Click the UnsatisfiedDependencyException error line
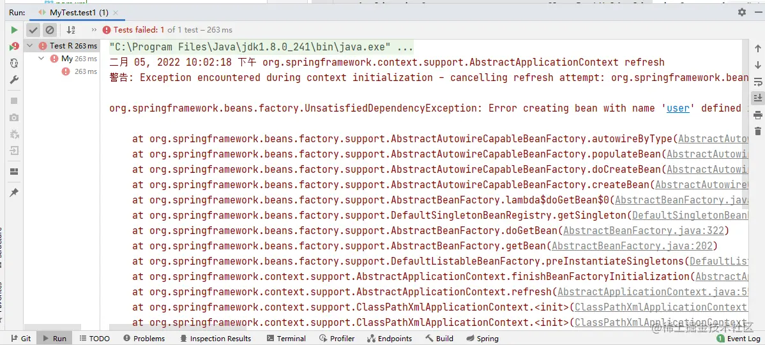The image size is (765, 345). click(x=429, y=108)
